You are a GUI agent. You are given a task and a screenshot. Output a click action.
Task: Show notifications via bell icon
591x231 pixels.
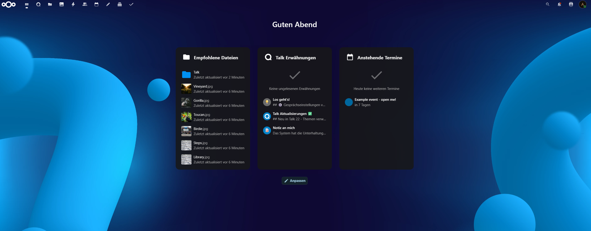(559, 4)
